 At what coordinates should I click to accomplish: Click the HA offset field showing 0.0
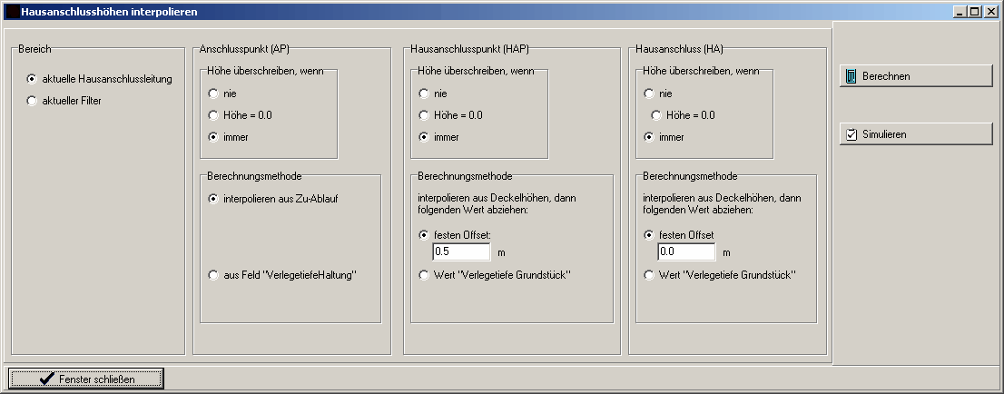coord(687,251)
